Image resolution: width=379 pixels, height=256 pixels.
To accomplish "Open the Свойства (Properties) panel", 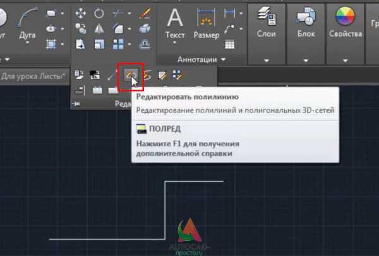I will coord(346,34).
